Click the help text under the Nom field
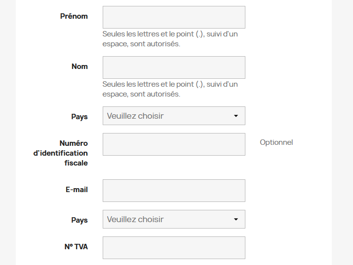 coord(170,89)
